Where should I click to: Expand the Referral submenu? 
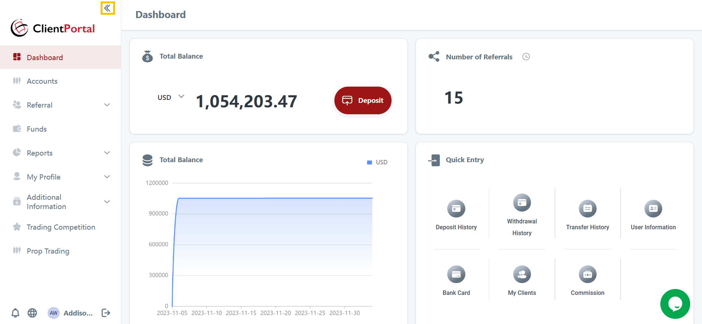pos(107,105)
